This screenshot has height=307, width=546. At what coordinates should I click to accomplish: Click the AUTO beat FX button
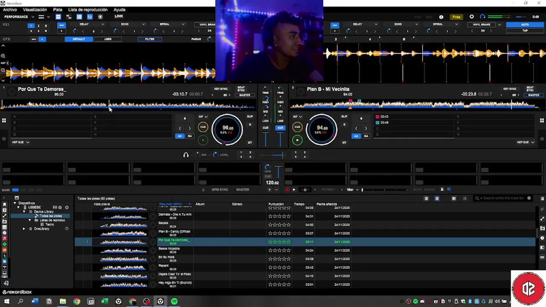pos(525,25)
